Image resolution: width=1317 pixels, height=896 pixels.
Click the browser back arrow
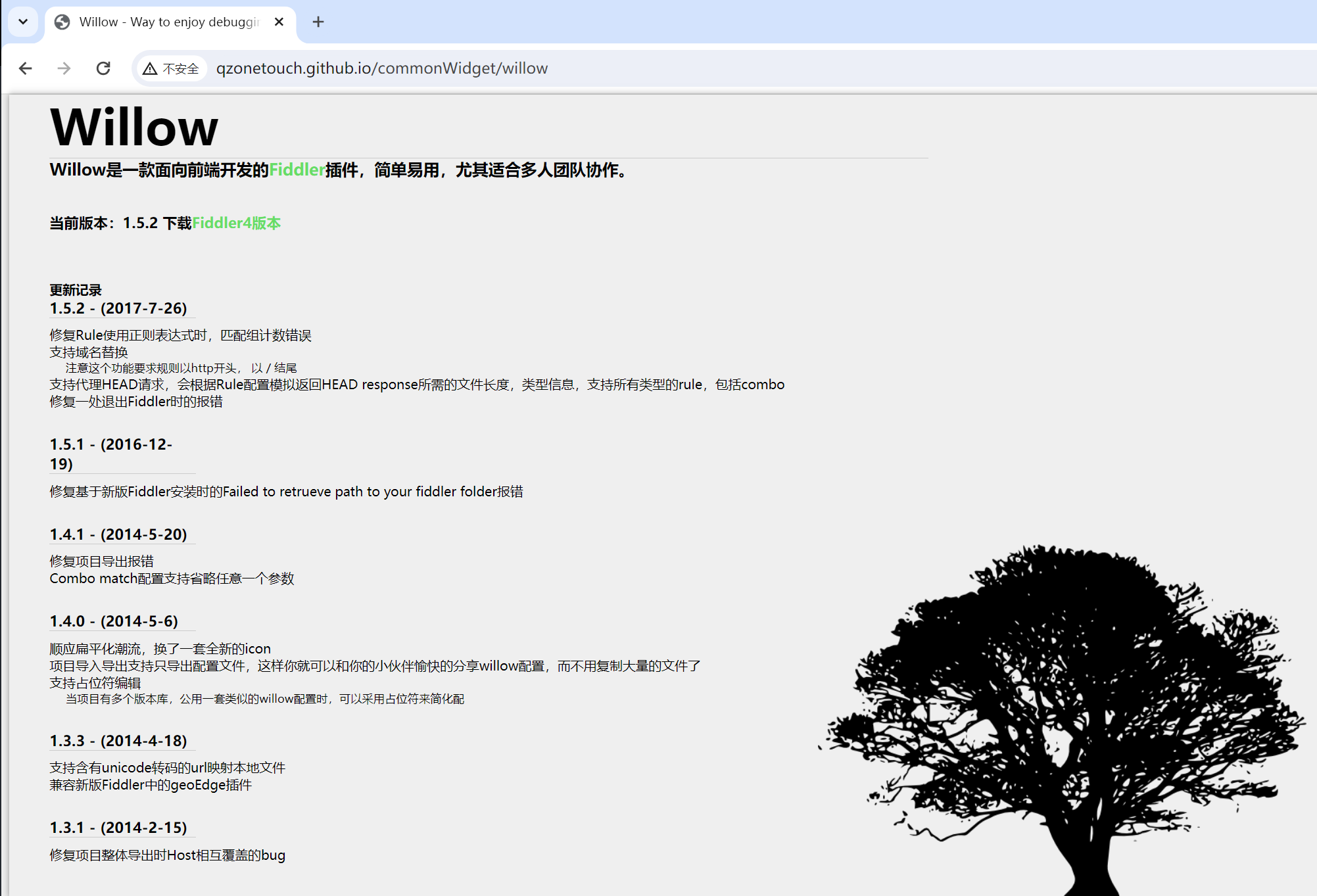coord(26,68)
